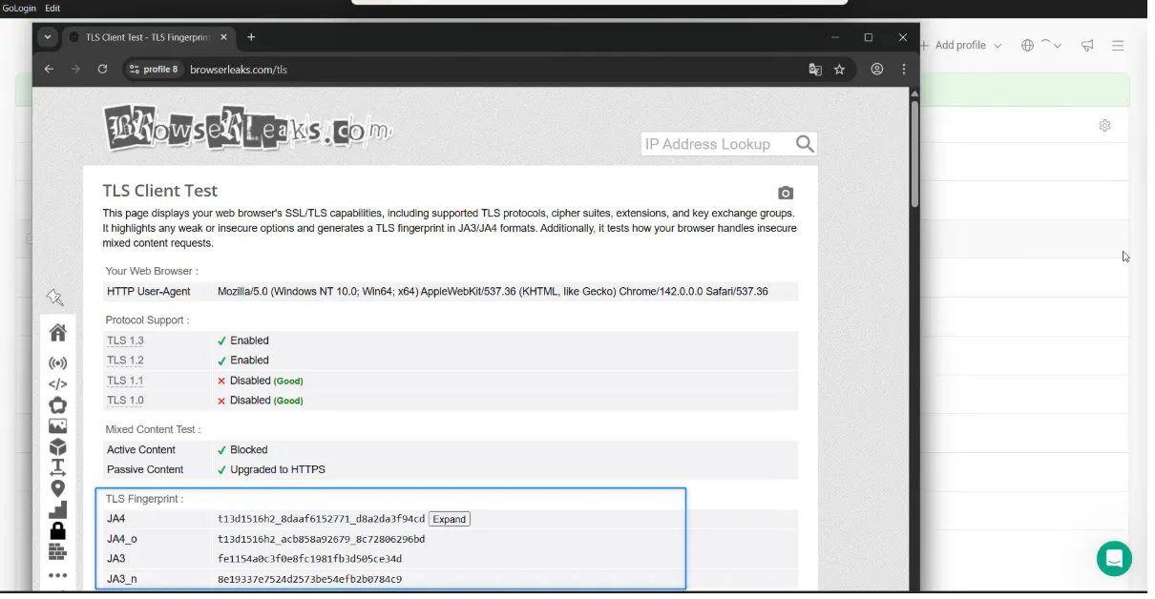Click the browser back arrow
This screenshot has height=599, width=1155.
pyautogui.click(x=49, y=70)
